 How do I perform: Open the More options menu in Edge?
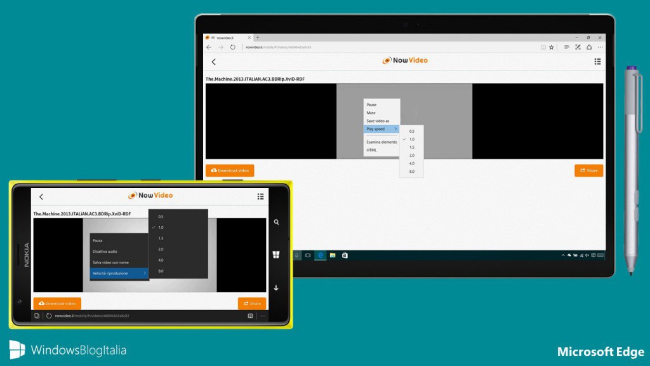pyautogui.click(x=600, y=47)
